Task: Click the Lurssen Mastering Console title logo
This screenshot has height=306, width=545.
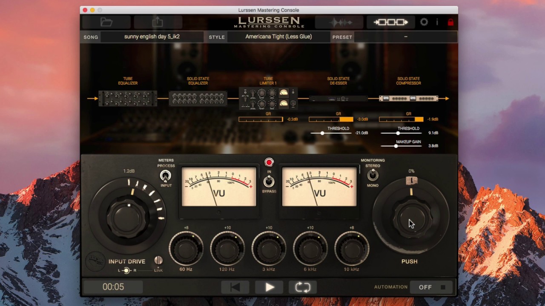Action: pos(269,22)
